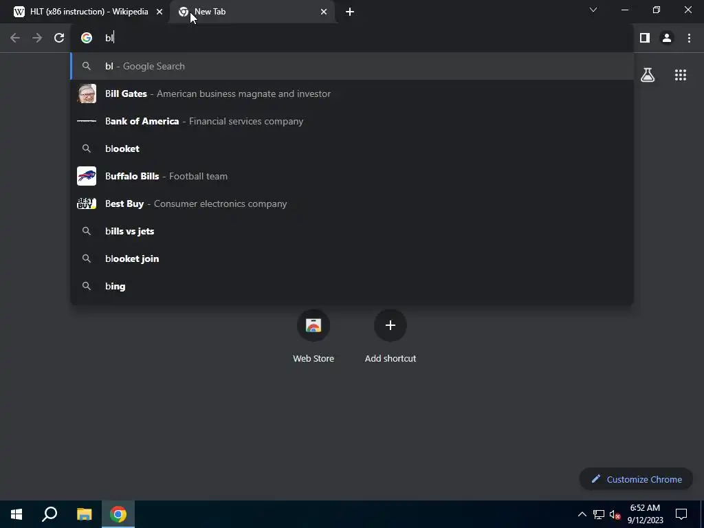Open Chrome Labs flask icon
The height and width of the screenshot is (528, 704).
click(x=648, y=75)
